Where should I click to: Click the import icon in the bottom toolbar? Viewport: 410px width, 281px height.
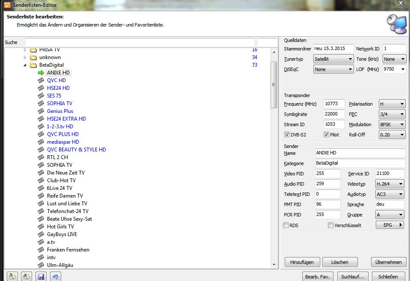coord(12,276)
